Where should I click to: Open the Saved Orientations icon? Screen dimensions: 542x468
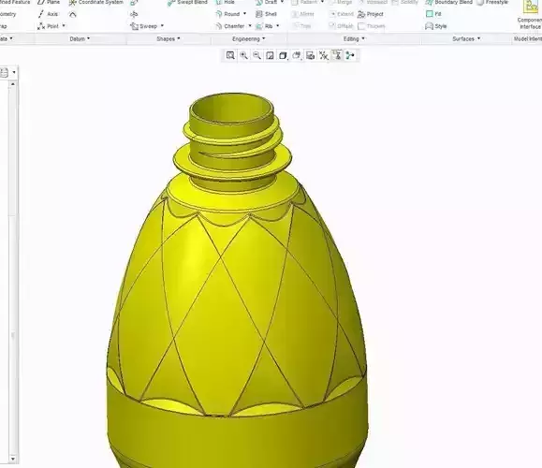click(x=297, y=55)
